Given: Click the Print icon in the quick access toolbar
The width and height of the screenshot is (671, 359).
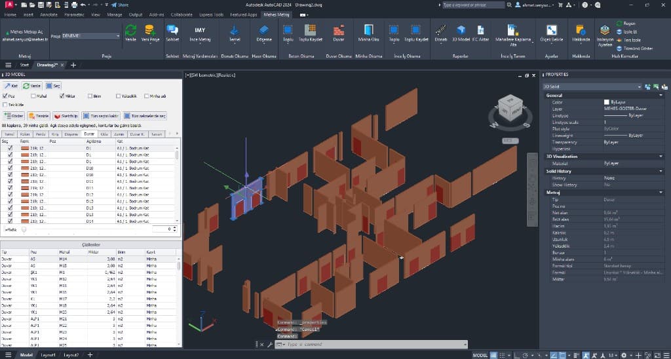Looking at the screenshot, I should [75, 5].
